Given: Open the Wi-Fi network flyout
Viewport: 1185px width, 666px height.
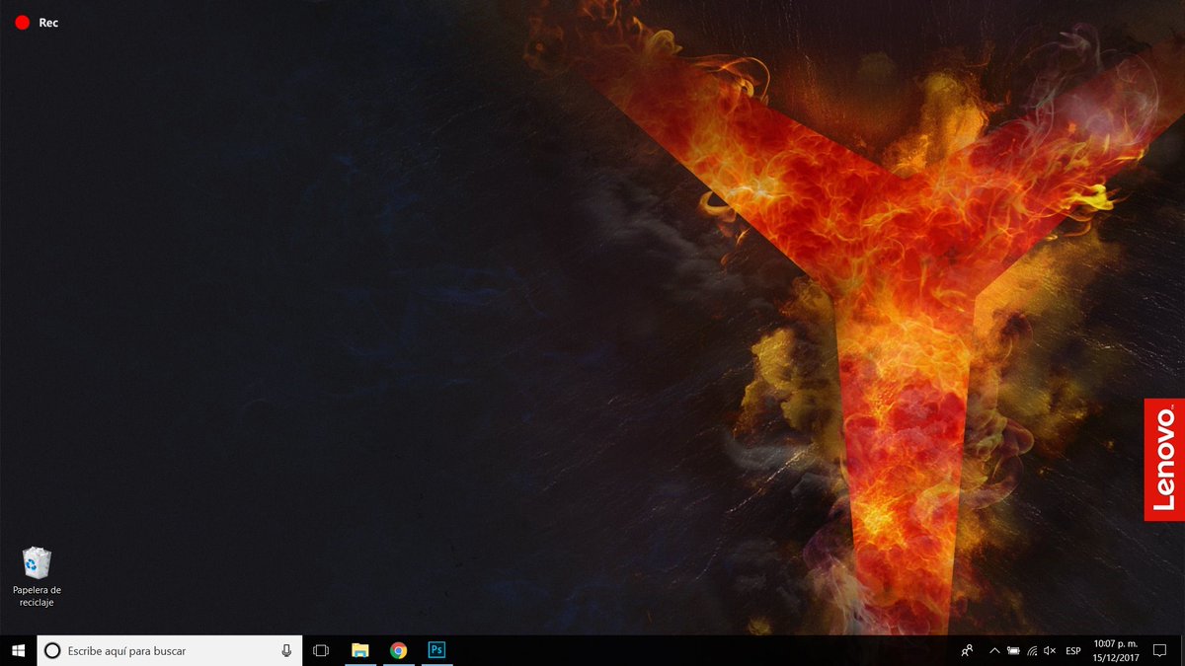Looking at the screenshot, I should (x=1031, y=650).
